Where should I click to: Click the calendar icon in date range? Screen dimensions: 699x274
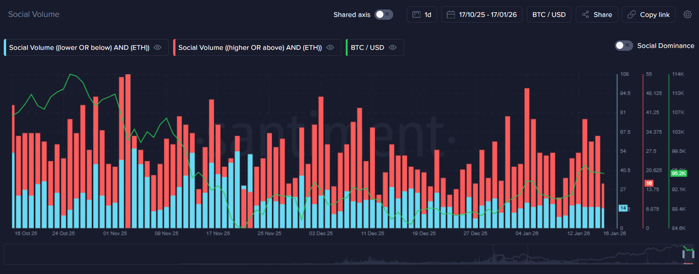(x=451, y=15)
